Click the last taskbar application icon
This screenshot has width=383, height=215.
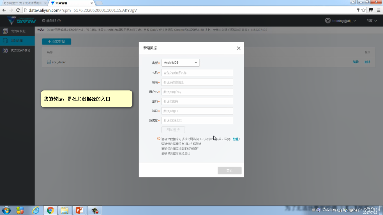coord(95,210)
